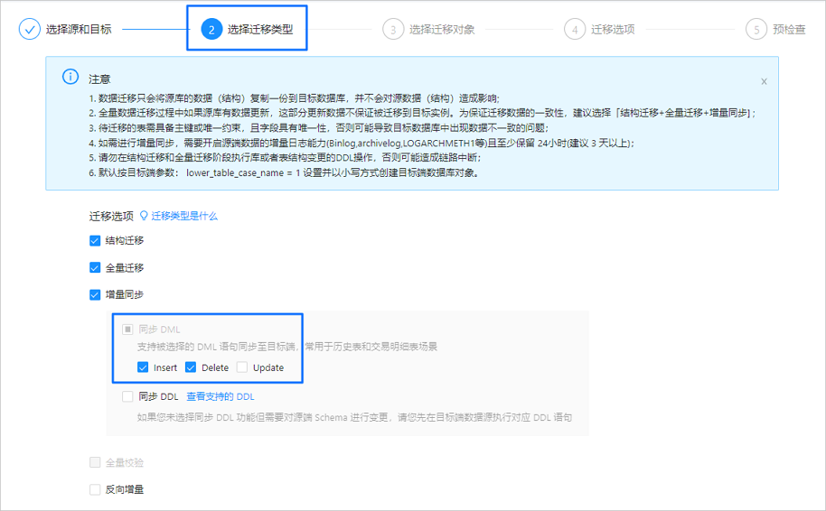Go to the 选择迁移对象 step
Viewport: 826px width, 511px height.
(x=442, y=29)
